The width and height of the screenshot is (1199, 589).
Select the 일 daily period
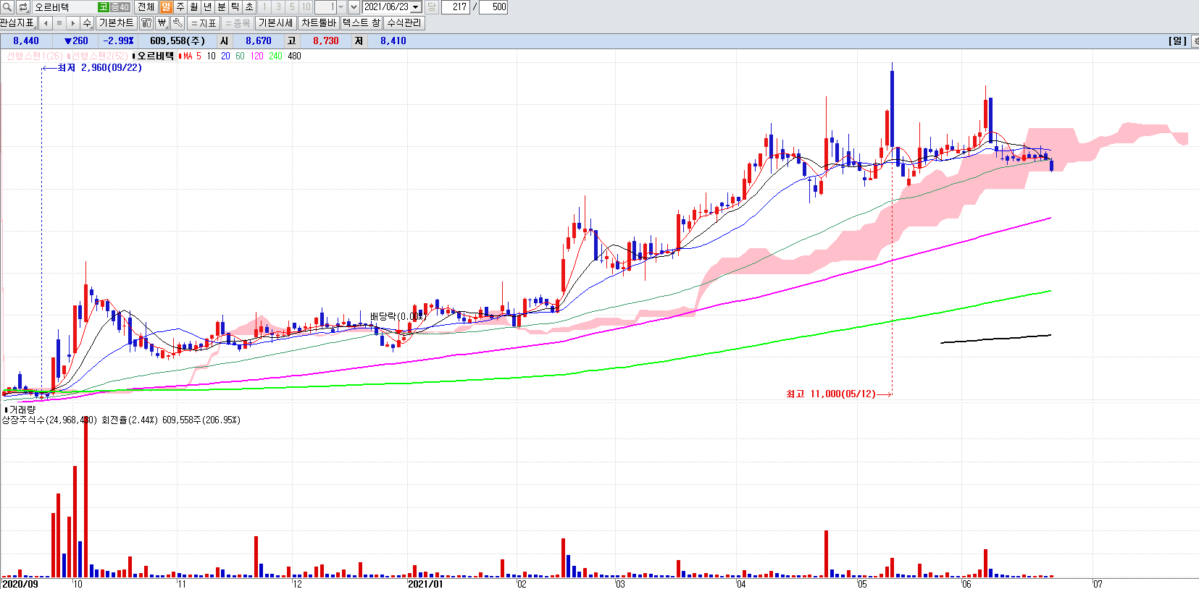click(167, 7)
